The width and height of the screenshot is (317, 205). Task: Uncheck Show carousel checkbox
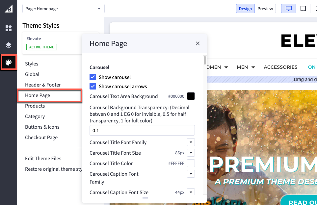(93, 77)
